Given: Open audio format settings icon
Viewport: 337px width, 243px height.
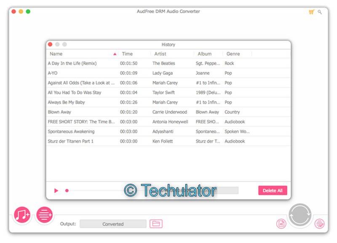Looking at the screenshot, I should pyautogui.click(x=281, y=224).
